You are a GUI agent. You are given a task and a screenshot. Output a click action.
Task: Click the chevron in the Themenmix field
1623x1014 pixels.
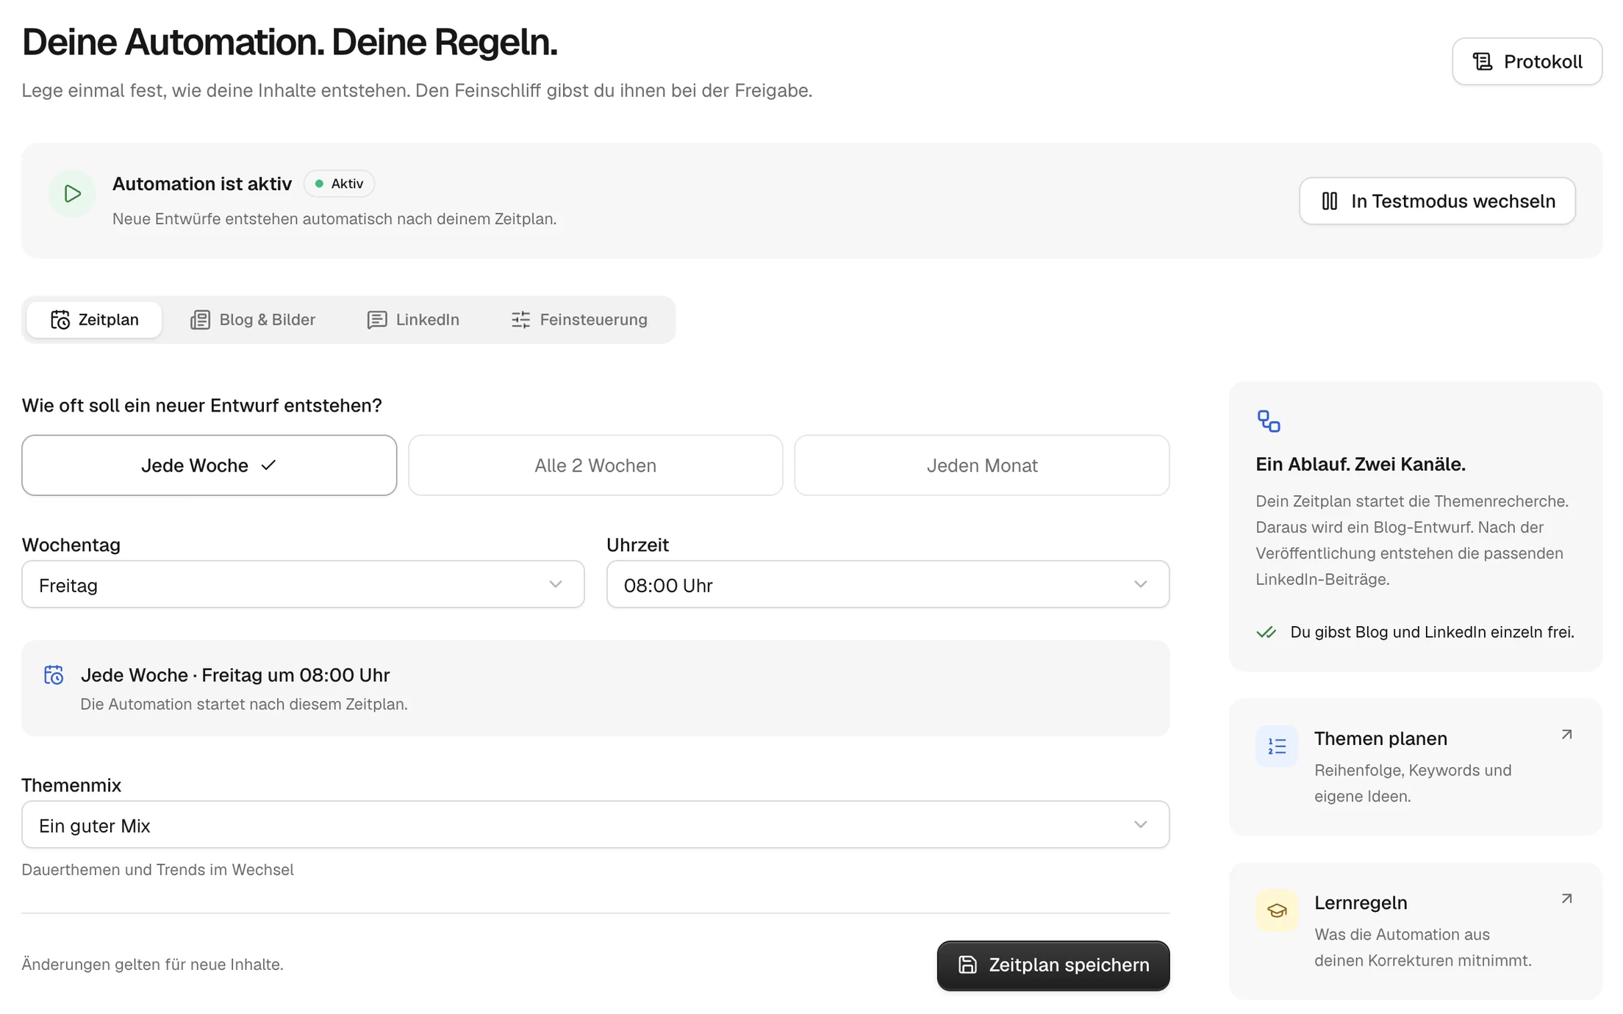click(1141, 824)
